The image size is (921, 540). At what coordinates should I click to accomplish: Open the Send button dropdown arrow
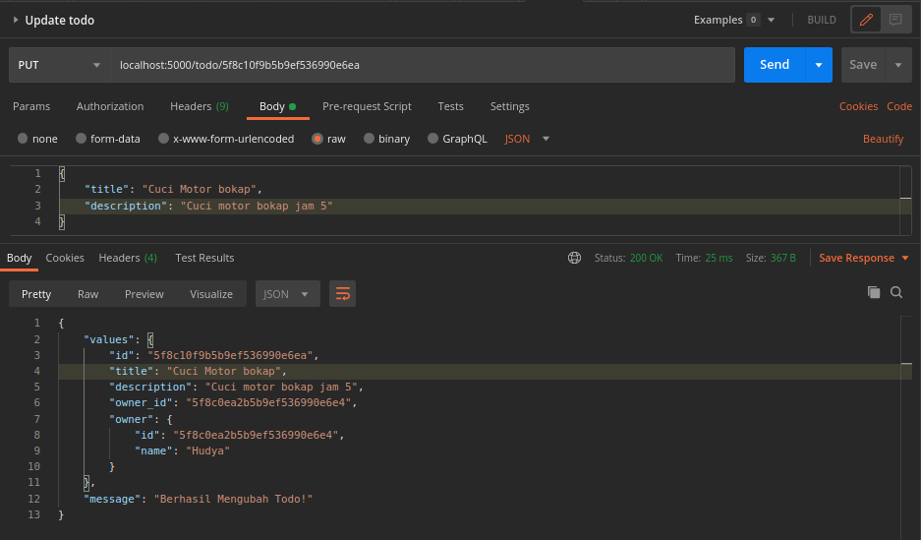819,65
